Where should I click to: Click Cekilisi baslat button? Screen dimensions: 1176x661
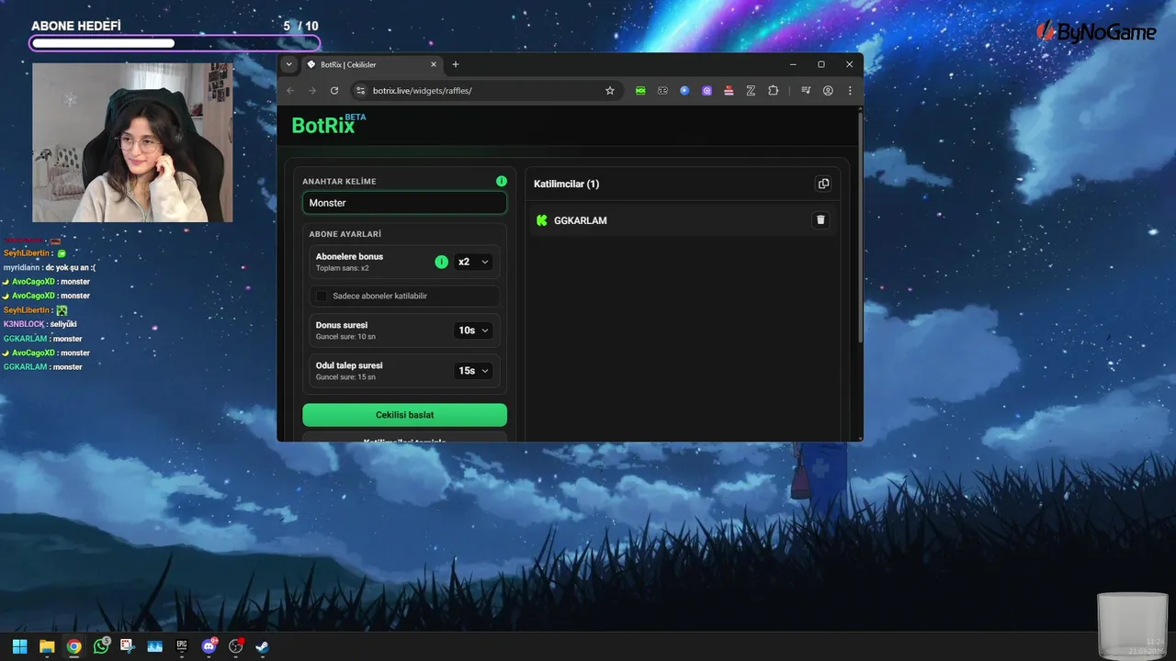click(x=404, y=415)
